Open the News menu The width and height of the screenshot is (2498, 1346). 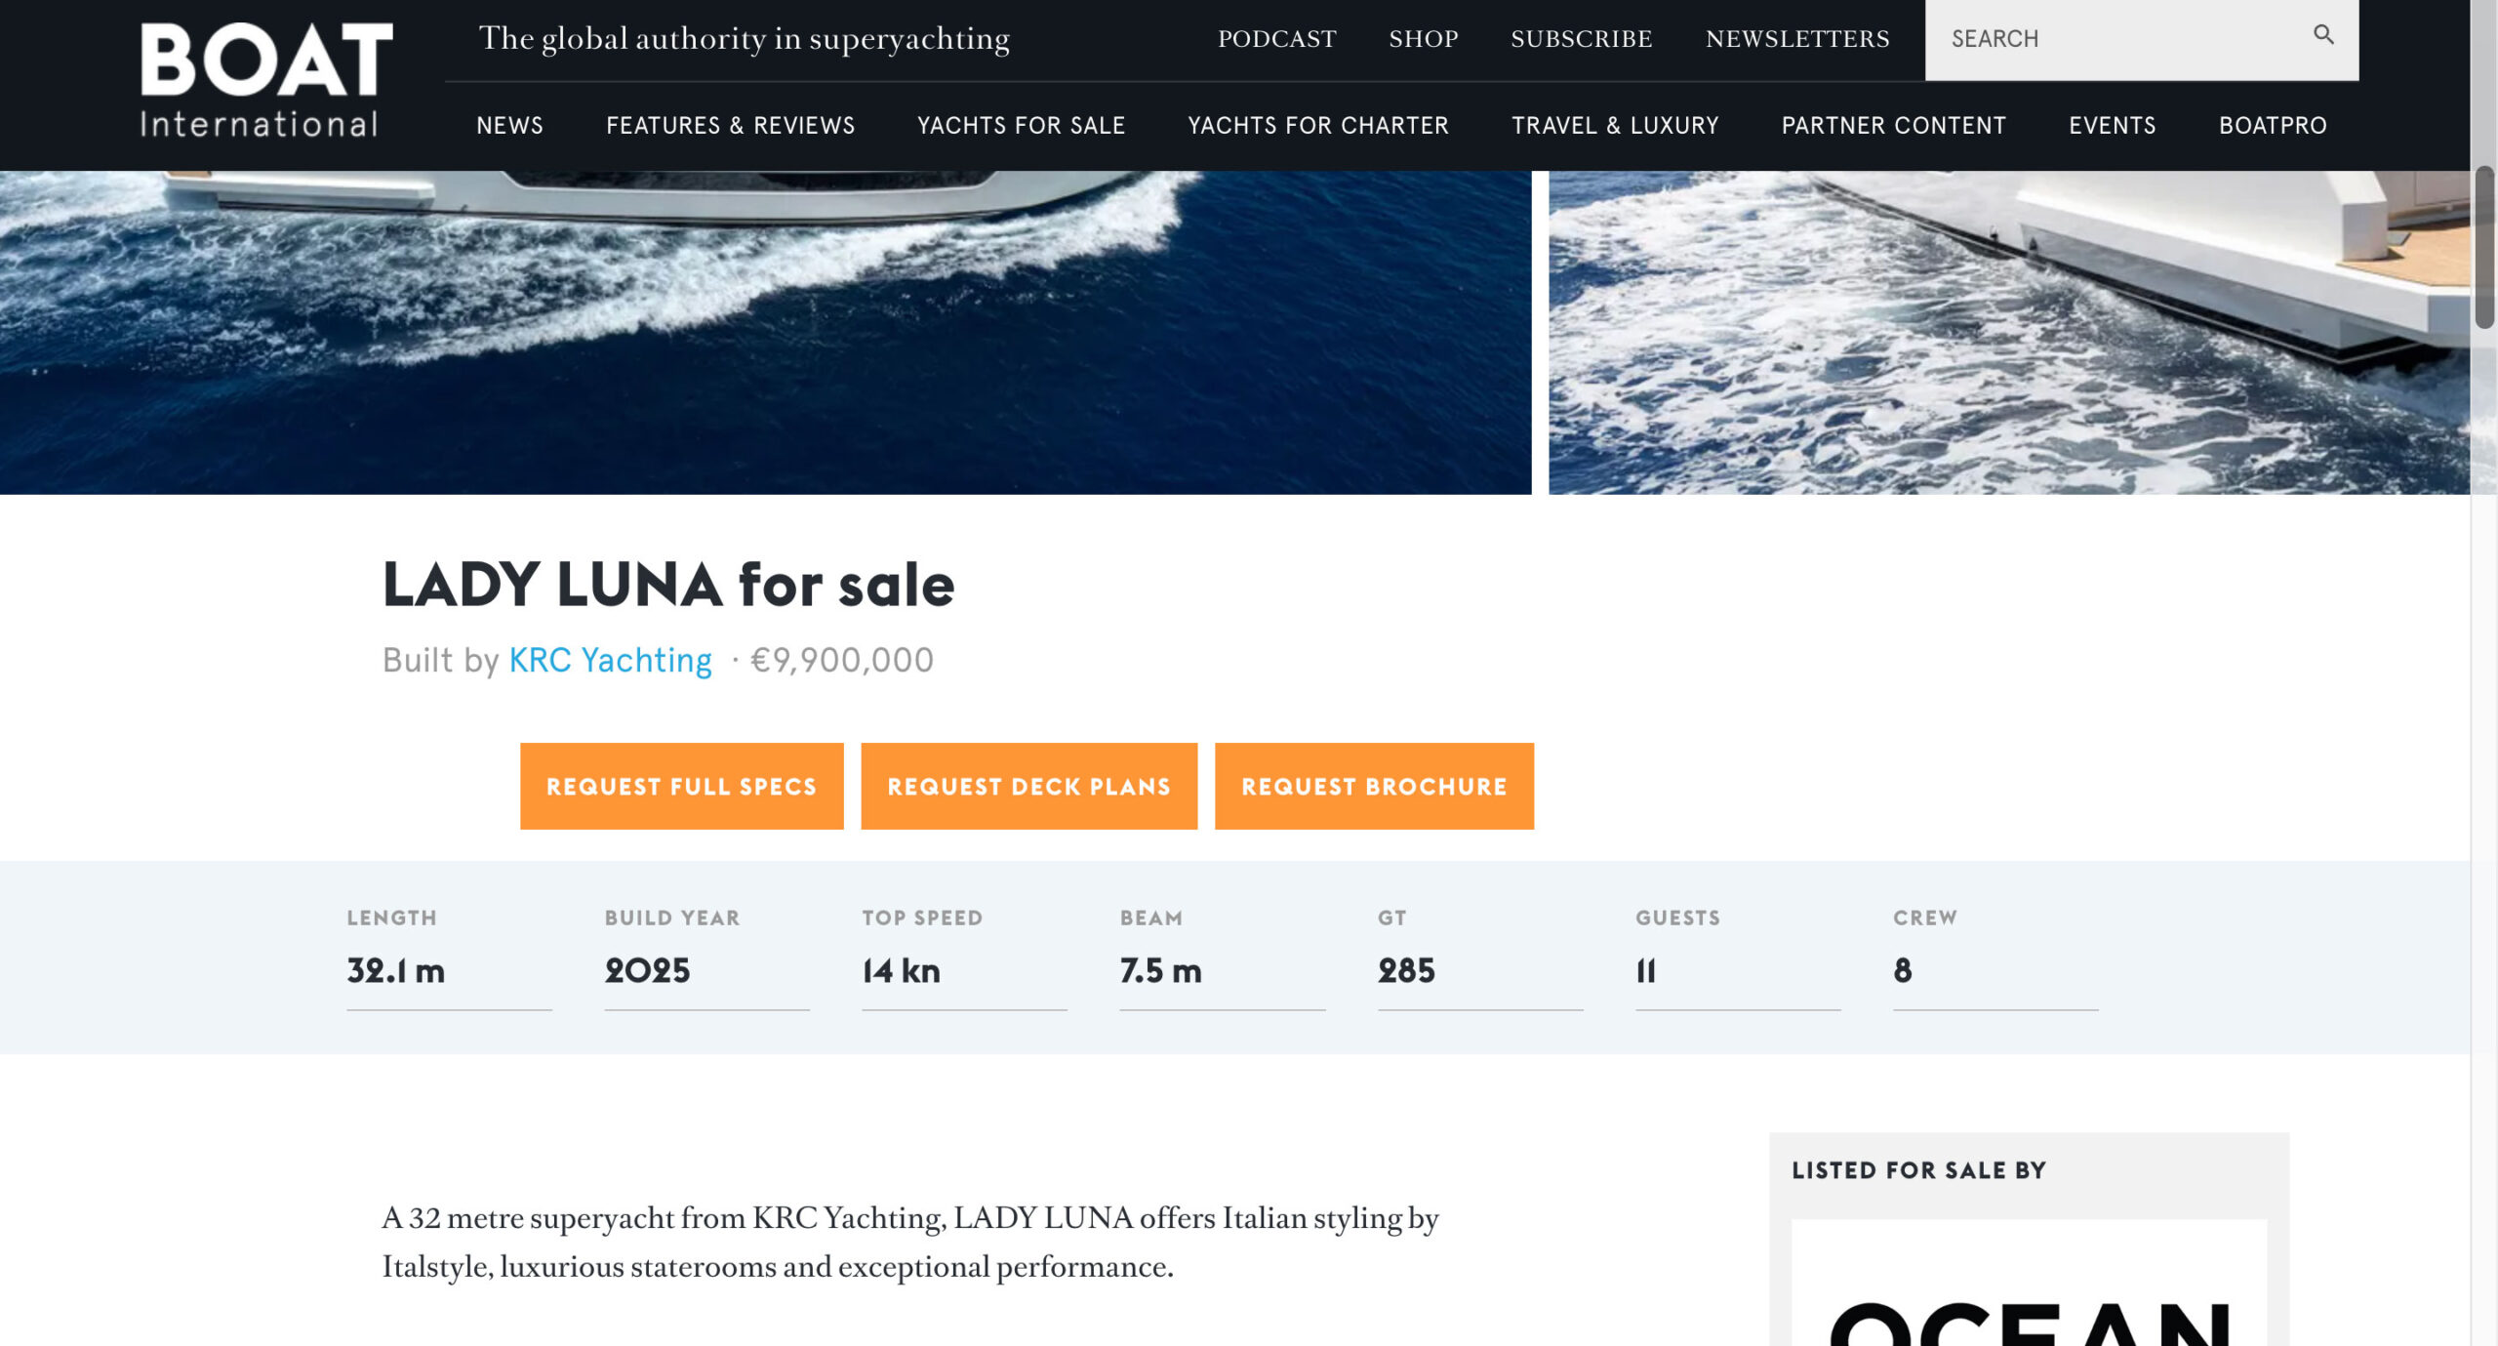[509, 126]
